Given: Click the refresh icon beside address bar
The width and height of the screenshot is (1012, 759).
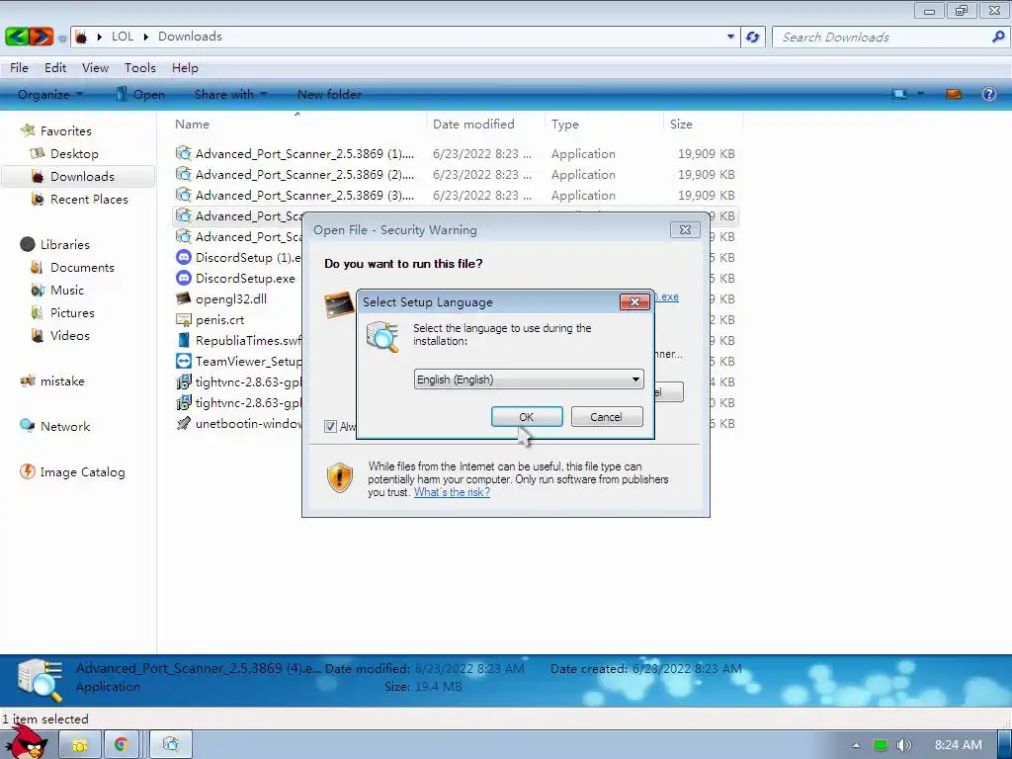Looking at the screenshot, I should [x=752, y=37].
